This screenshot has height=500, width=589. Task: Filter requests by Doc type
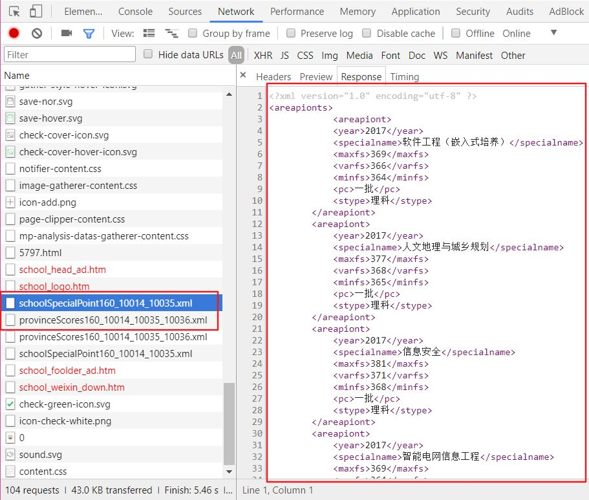(x=417, y=55)
